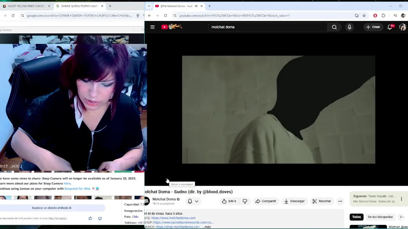Click the Descargar button
The height and width of the screenshot is (229, 408).
pos(294,201)
